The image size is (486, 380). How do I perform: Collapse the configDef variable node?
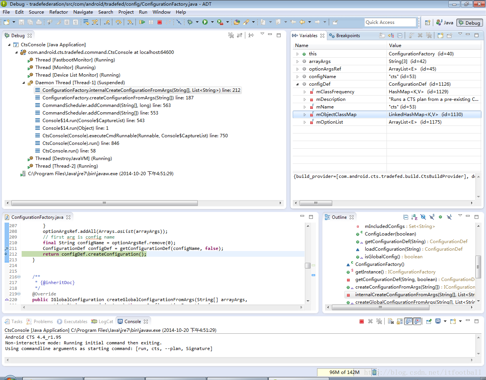(x=297, y=84)
